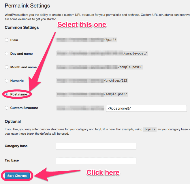Click the Day and name sample-post URL

(135, 53)
